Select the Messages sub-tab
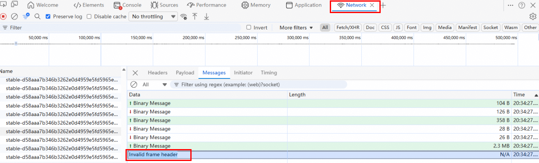The height and width of the screenshot is (163, 539). coord(214,73)
